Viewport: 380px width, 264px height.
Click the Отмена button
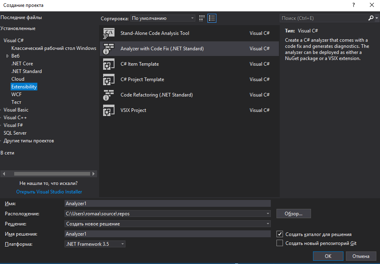361,256
